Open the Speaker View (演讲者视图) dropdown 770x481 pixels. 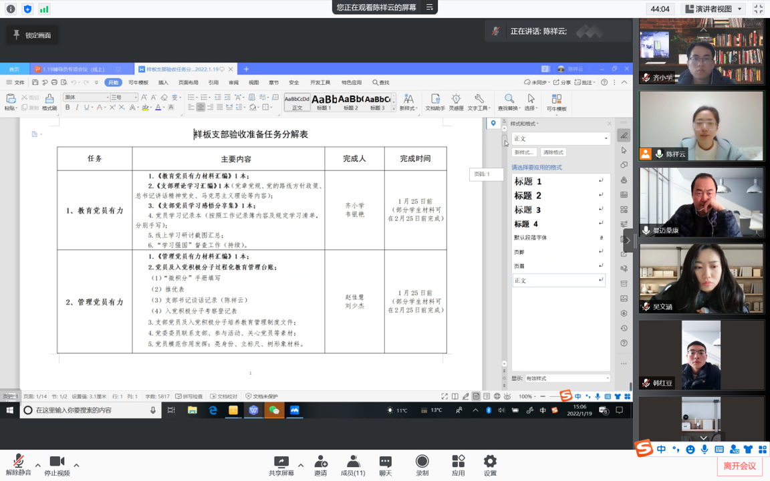(715, 9)
